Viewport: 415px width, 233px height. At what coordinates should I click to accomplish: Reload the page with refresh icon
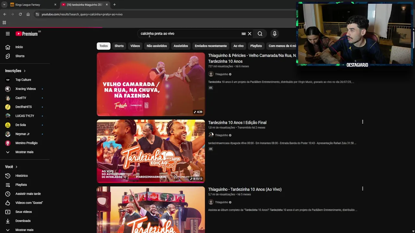(20, 14)
